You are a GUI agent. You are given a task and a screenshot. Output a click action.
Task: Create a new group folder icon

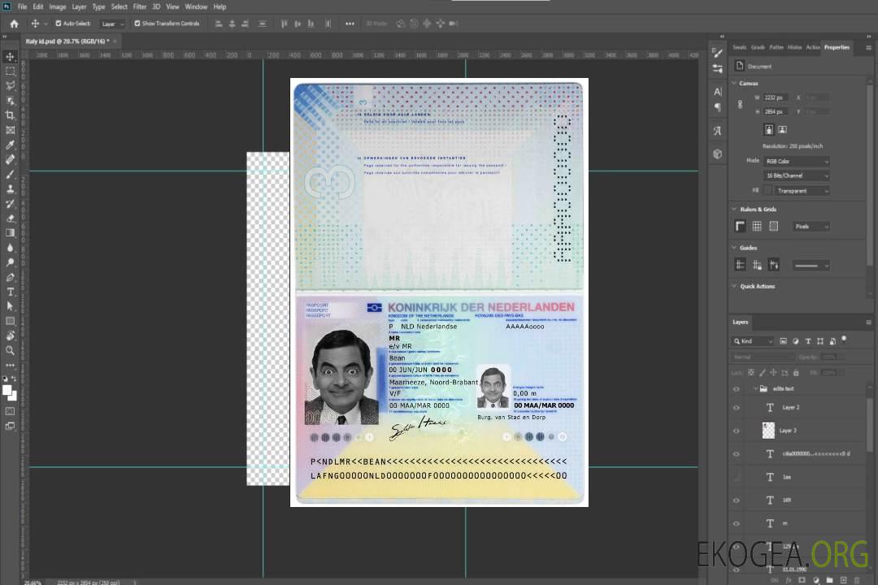(x=829, y=580)
